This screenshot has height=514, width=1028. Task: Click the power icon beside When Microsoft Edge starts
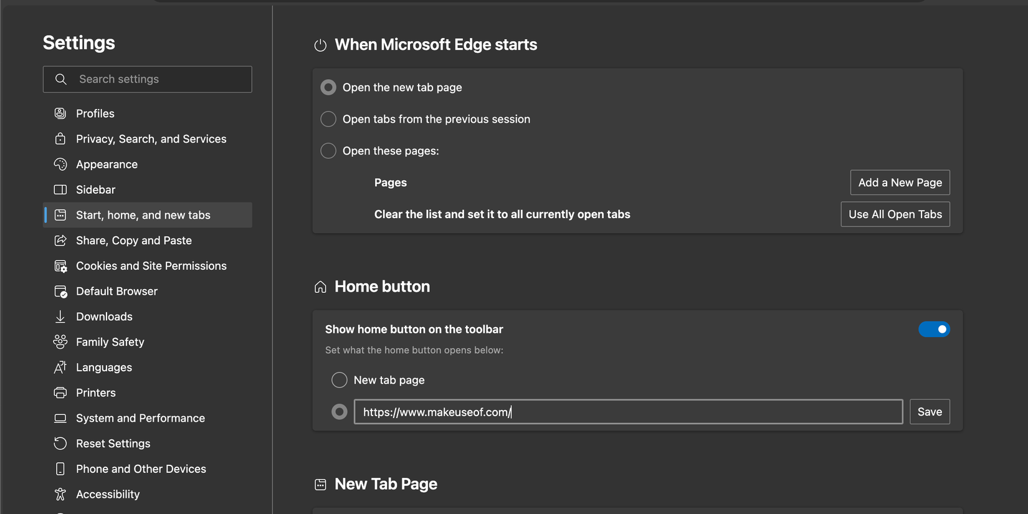320,44
